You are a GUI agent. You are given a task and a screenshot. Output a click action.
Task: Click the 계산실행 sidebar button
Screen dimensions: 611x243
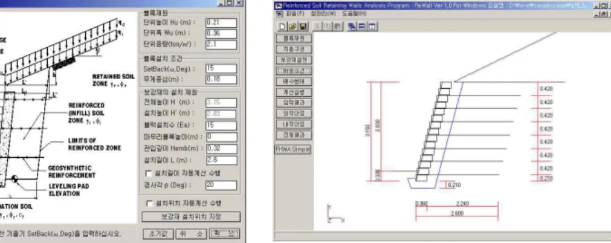click(294, 92)
